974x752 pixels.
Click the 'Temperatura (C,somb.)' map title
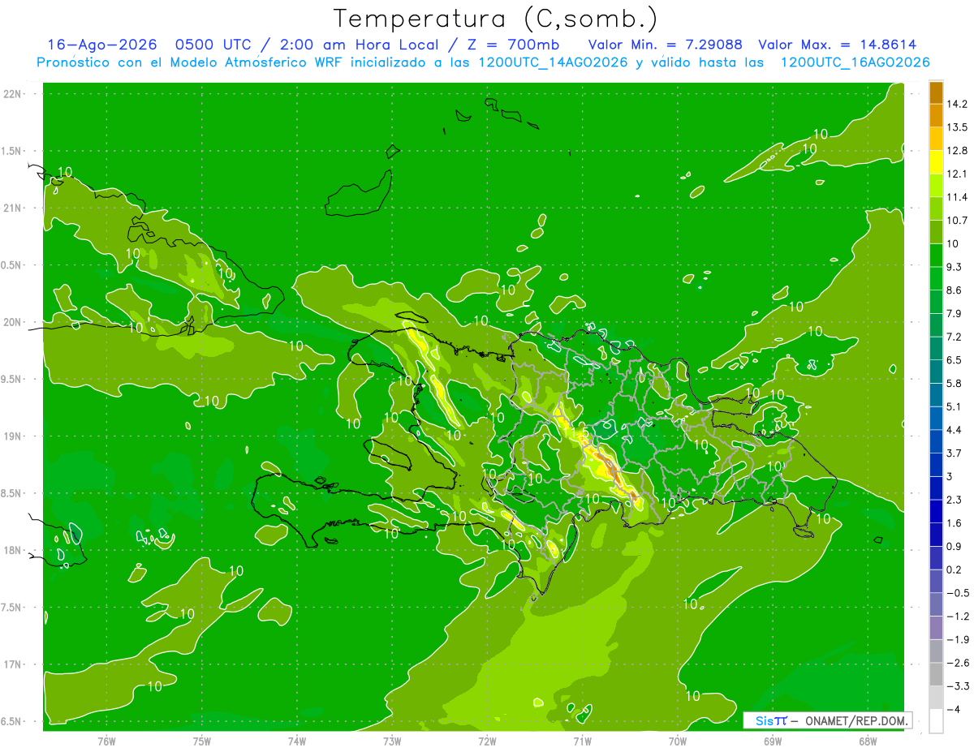[x=496, y=19]
